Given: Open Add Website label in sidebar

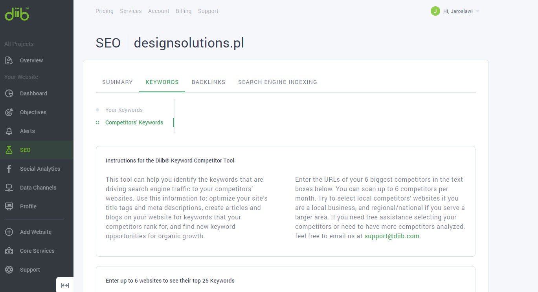Looking at the screenshot, I should click(36, 232).
